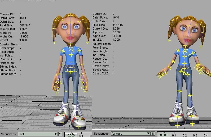Click the 0.000 time handle in left timeline
The width and height of the screenshot is (211, 137).
71,135
